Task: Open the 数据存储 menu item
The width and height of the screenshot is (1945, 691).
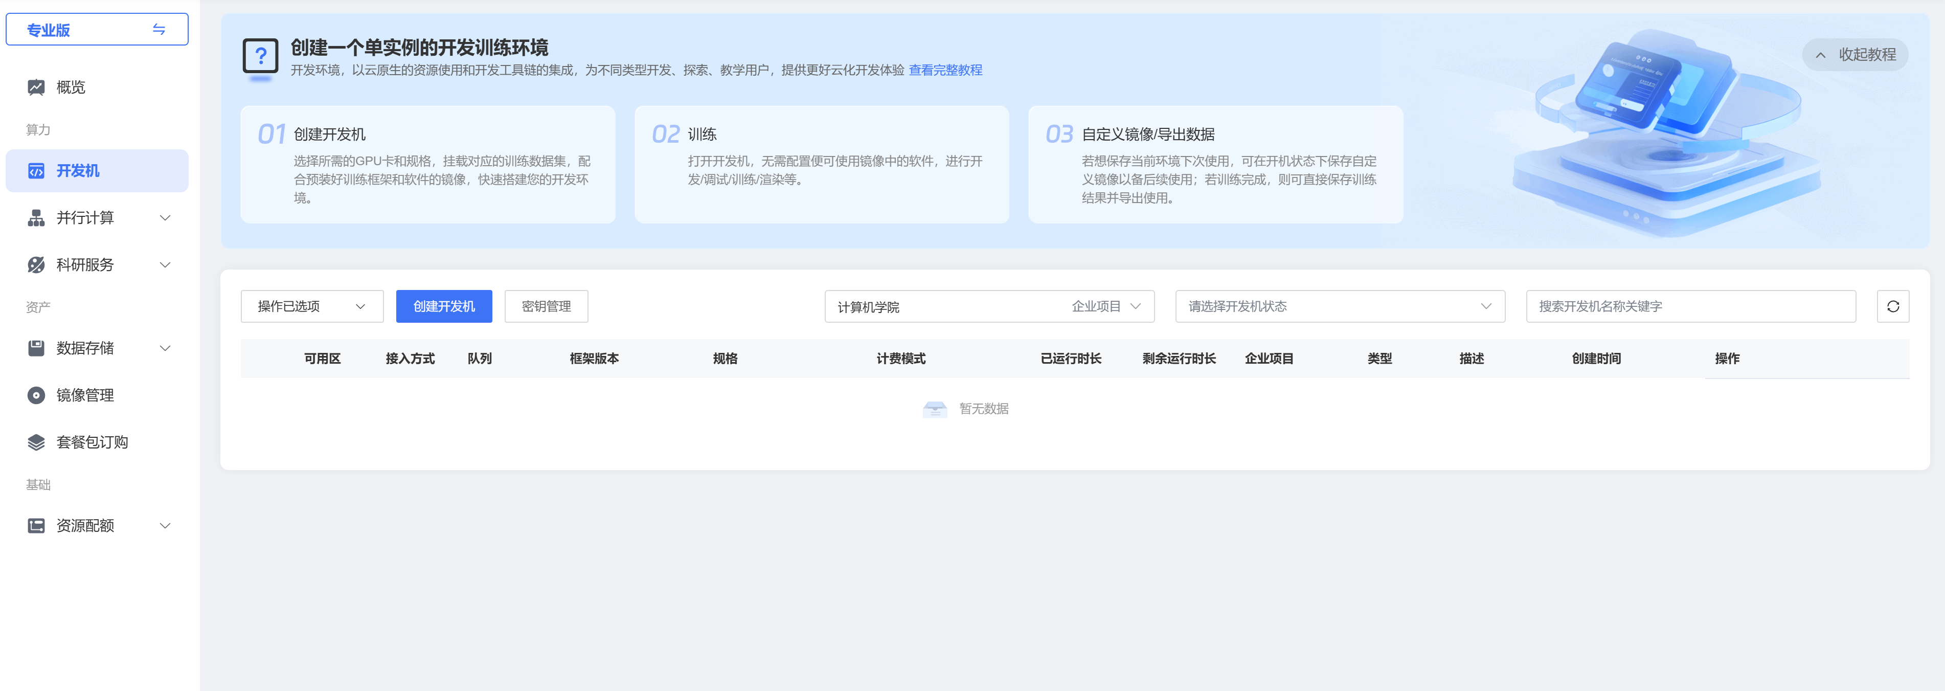Action: (x=97, y=348)
